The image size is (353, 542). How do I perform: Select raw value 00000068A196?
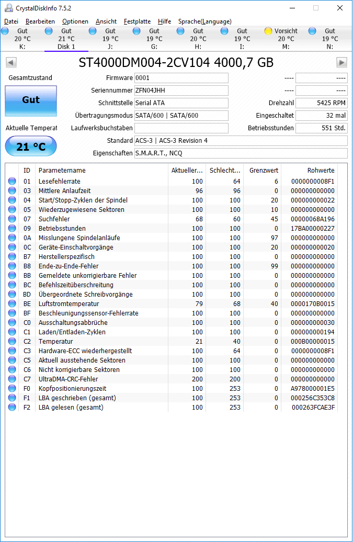click(313, 219)
